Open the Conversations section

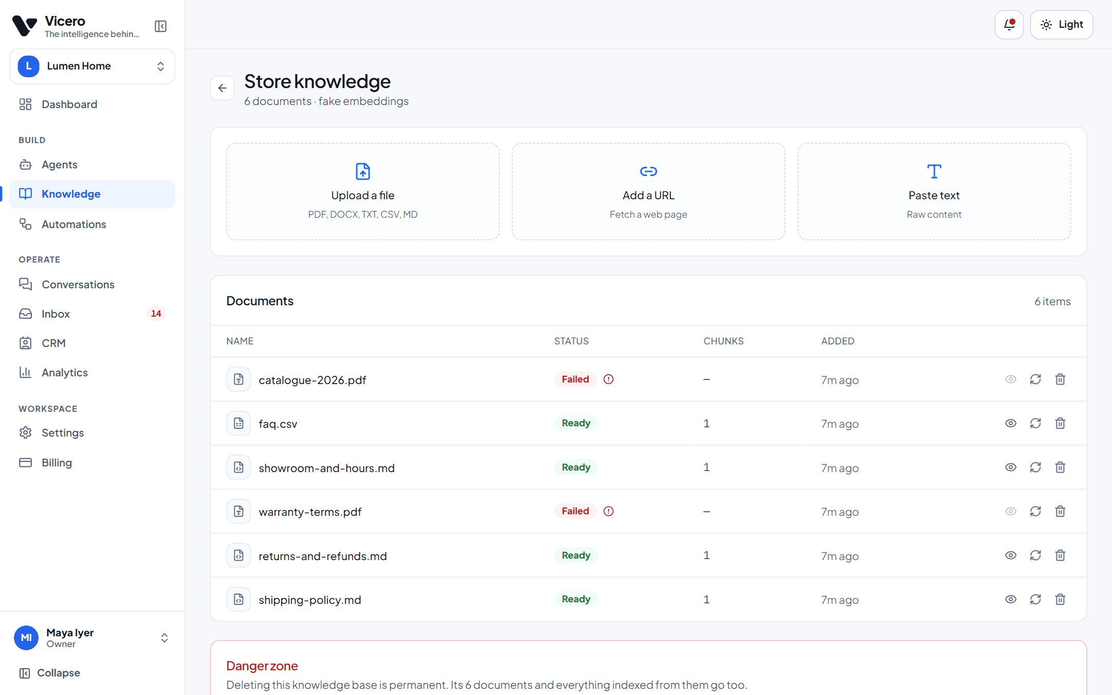[x=92, y=285]
